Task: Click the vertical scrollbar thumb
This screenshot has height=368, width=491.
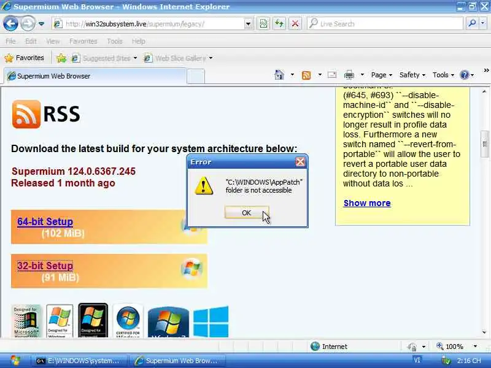Action: click(x=484, y=144)
